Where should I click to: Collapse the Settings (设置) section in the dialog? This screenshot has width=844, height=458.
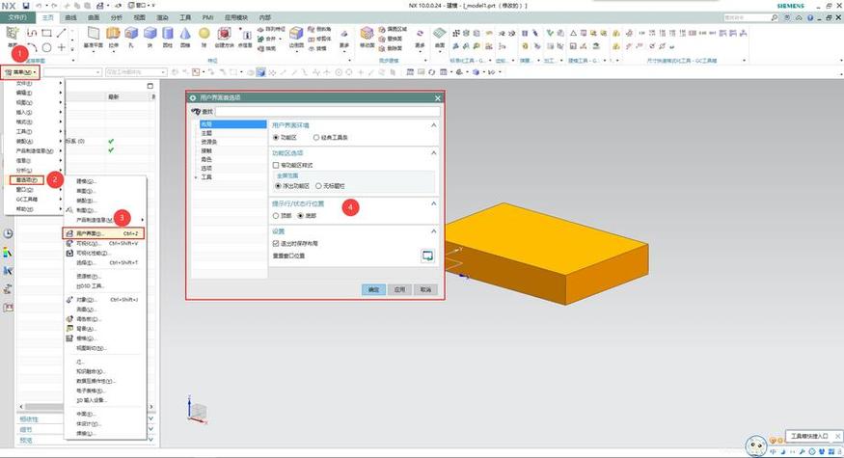coord(434,231)
